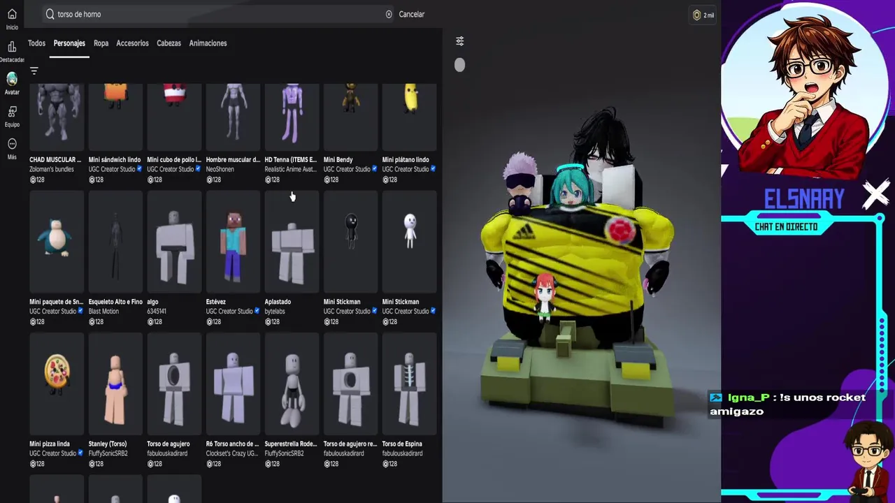Screen dimensions: 895x503
Task: Select HD Tenna purple character thumbnail
Action: 292,117
